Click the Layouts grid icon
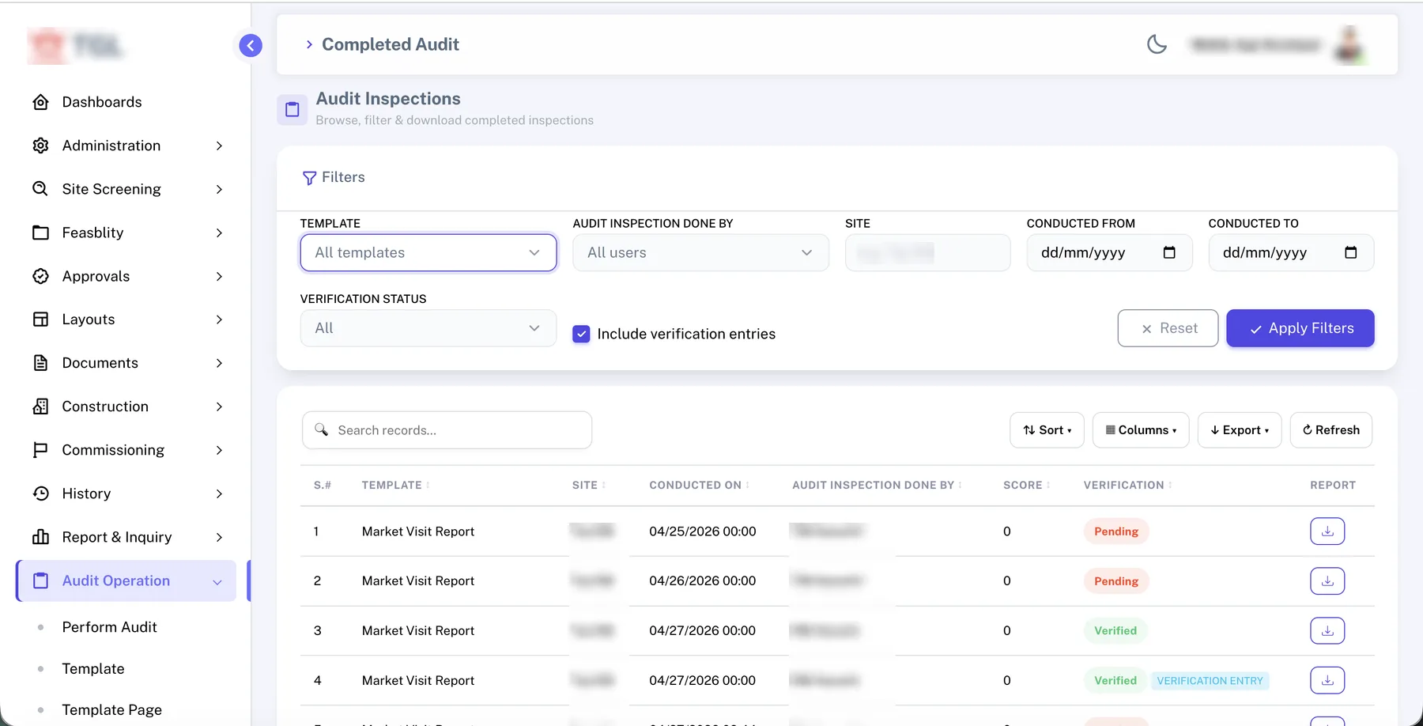1423x726 pixels. (x=40, y=320)
